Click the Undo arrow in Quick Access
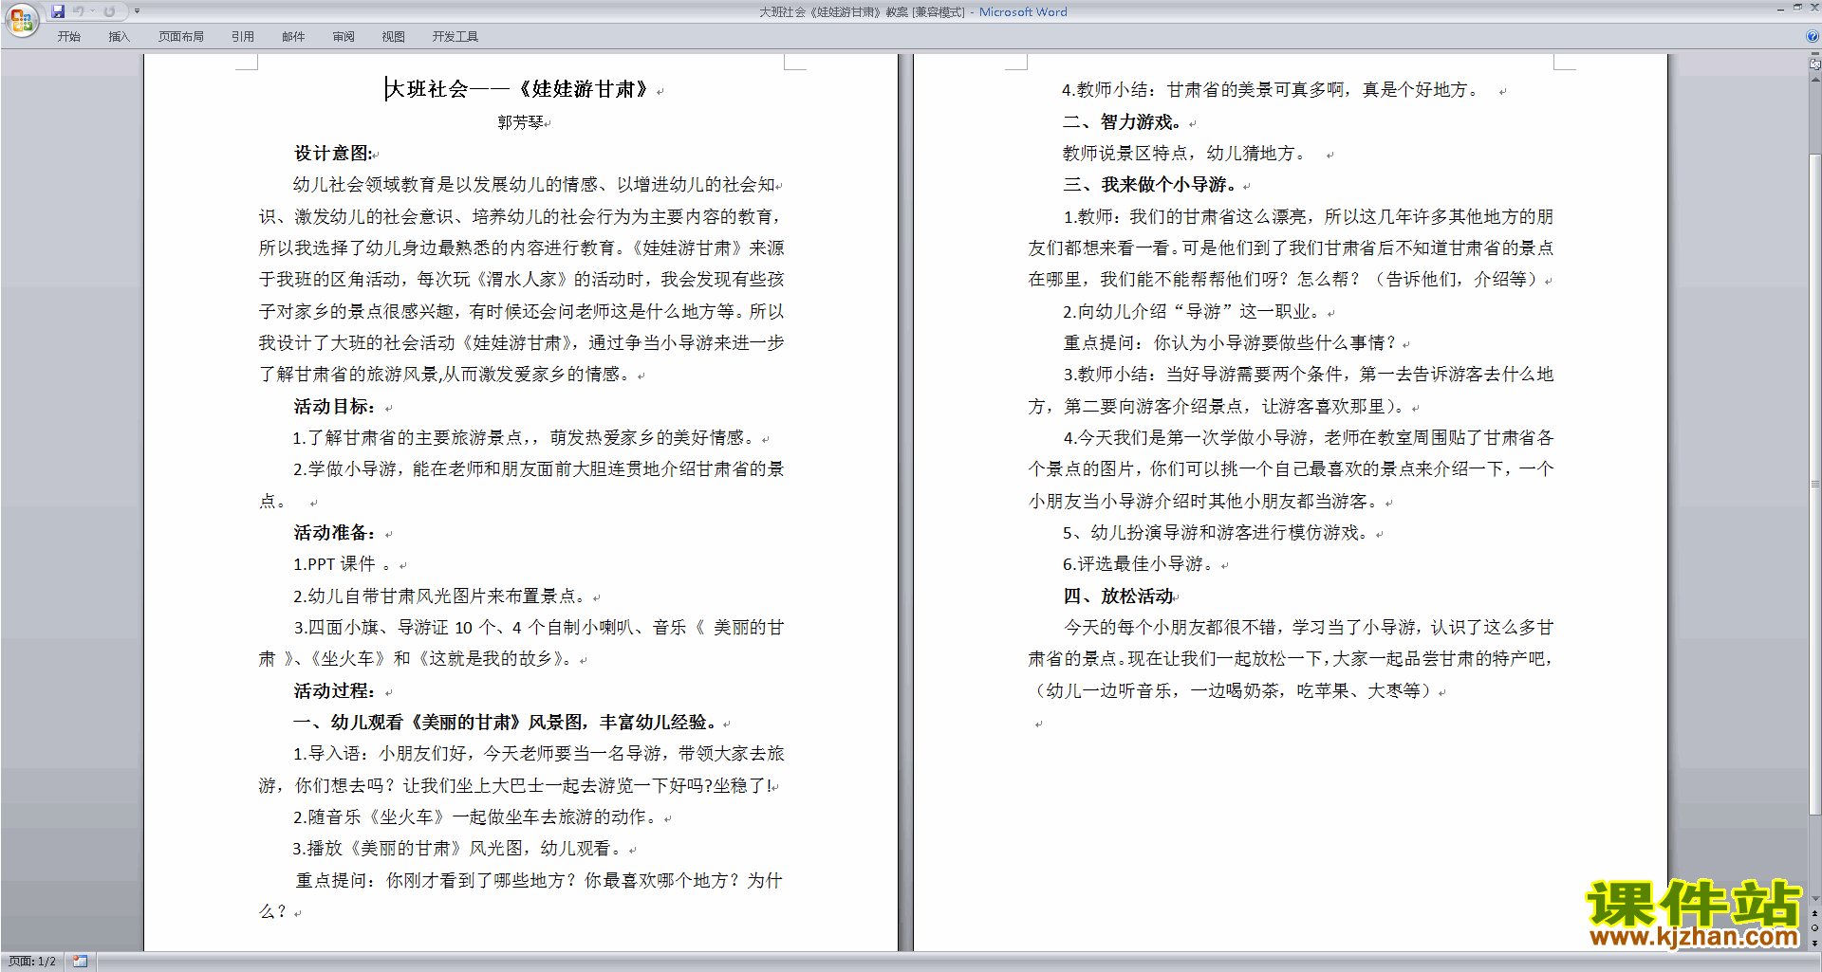 click(79, 11)
